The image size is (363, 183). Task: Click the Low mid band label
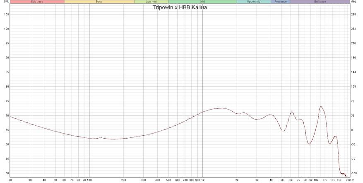pos(151,2)
